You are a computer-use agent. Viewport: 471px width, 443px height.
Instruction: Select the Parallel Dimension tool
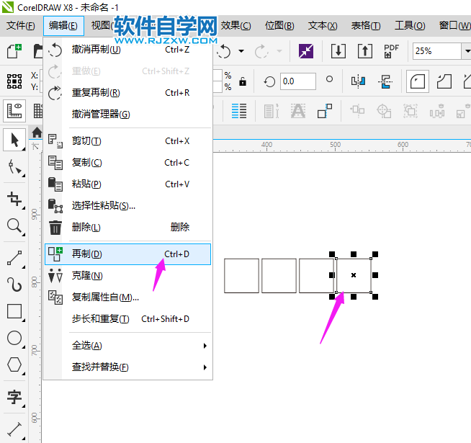pyautogui.click(x=14, y=429)
